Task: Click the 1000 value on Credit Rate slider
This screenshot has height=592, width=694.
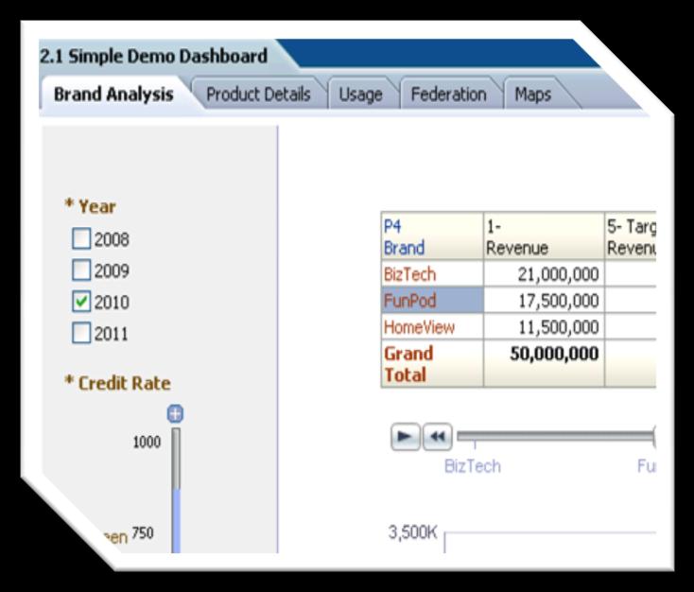Action: pyautogui.click(x=147, y=442)
